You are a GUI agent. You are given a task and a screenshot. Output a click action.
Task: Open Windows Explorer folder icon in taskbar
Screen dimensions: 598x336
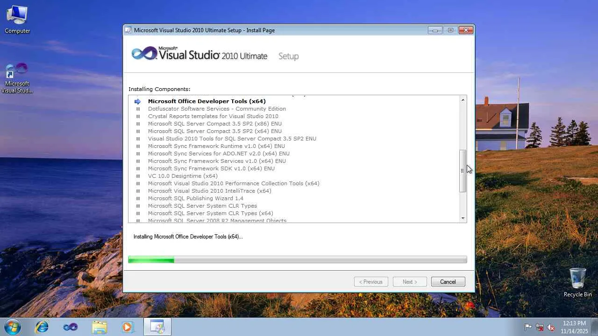pyautogui.click(x=100, y=327)
